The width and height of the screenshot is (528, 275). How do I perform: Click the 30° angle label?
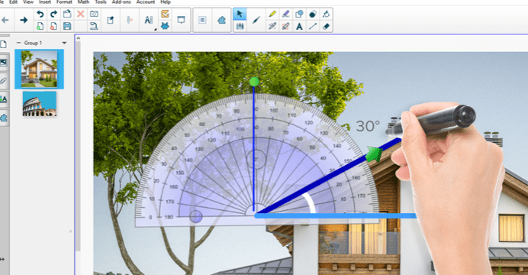pos(368,126)
